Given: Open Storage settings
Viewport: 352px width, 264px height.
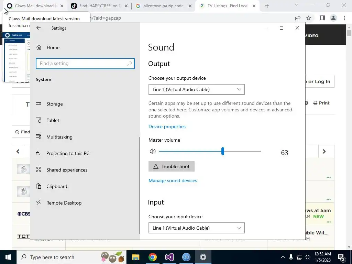Looking at the screenshot, I should [49, 104].
